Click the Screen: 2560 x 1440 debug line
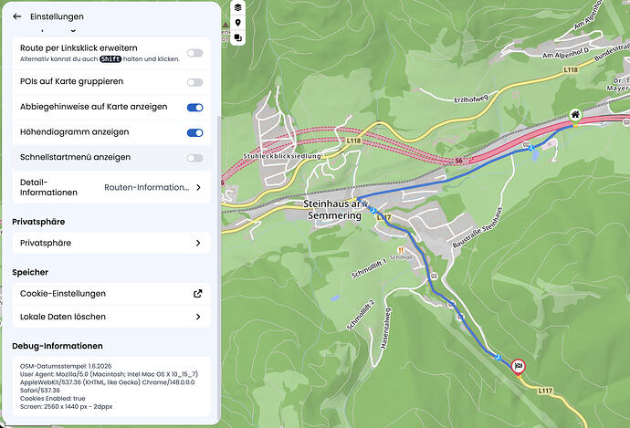 click(67, 407)
